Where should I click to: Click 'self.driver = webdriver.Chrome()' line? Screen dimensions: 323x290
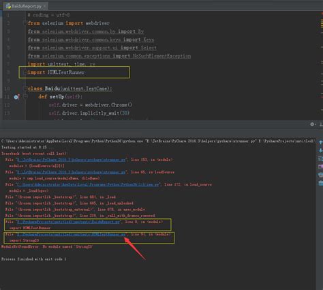pos(91,105)
